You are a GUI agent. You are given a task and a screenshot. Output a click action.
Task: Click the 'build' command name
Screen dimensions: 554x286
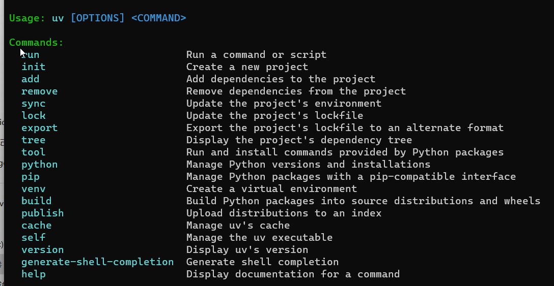point(36,201)
